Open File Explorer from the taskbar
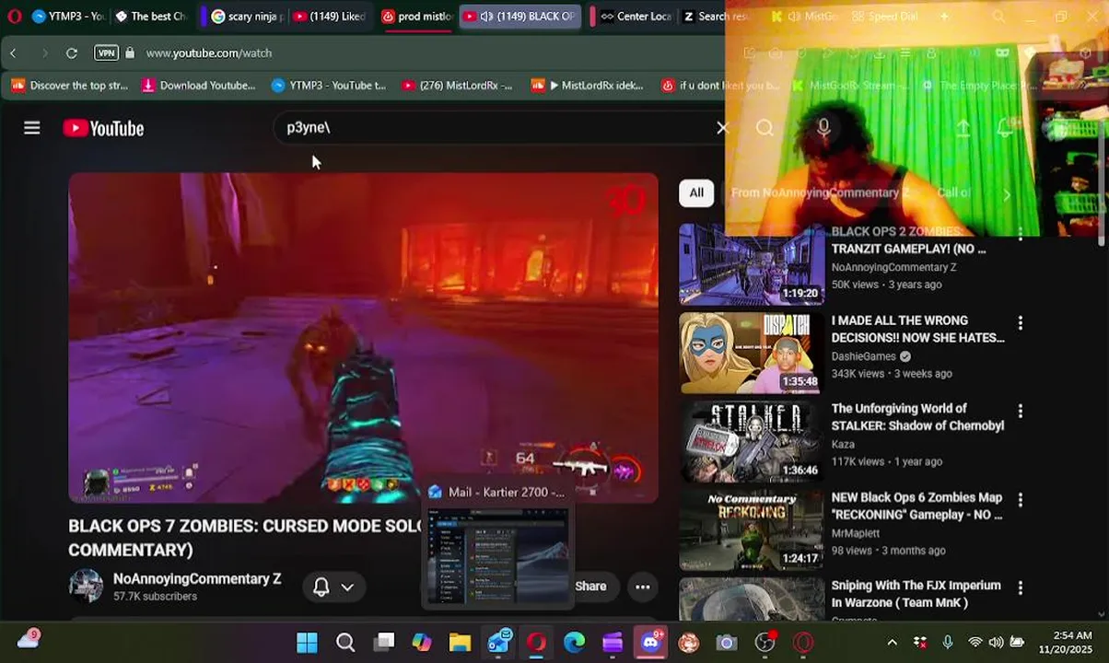This screenshot has height=663, width=1109. click(x=461, y=642)
